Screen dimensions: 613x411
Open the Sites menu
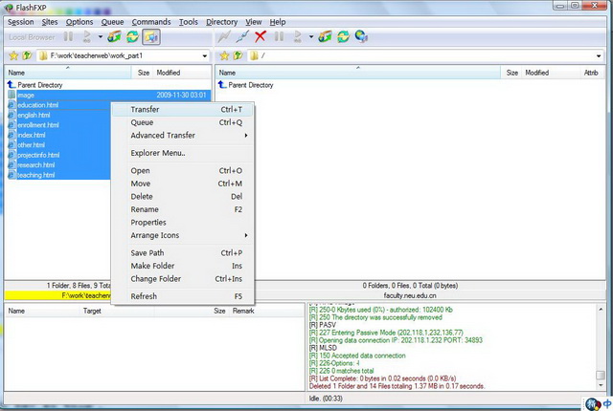(x=50, y=22)
